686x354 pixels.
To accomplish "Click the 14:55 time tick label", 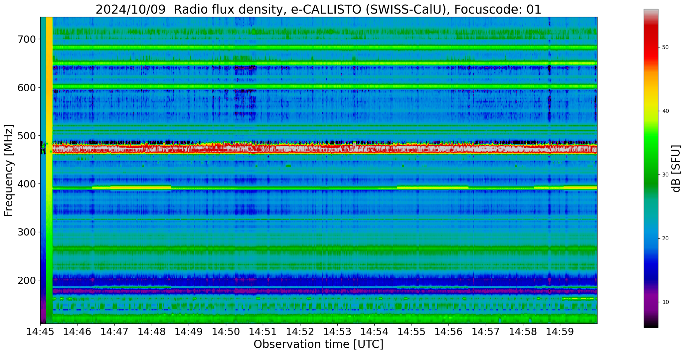I will pos(412,331).
